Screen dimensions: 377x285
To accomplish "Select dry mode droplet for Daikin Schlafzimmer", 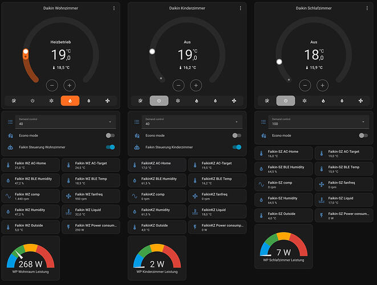I will 342,101.
